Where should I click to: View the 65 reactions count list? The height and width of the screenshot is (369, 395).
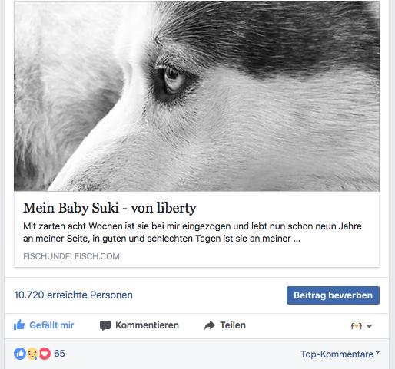point(59,354)
